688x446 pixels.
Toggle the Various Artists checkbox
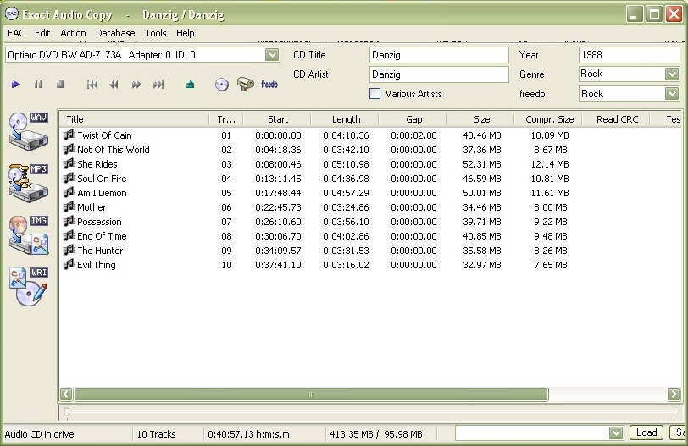pos(375,94)
